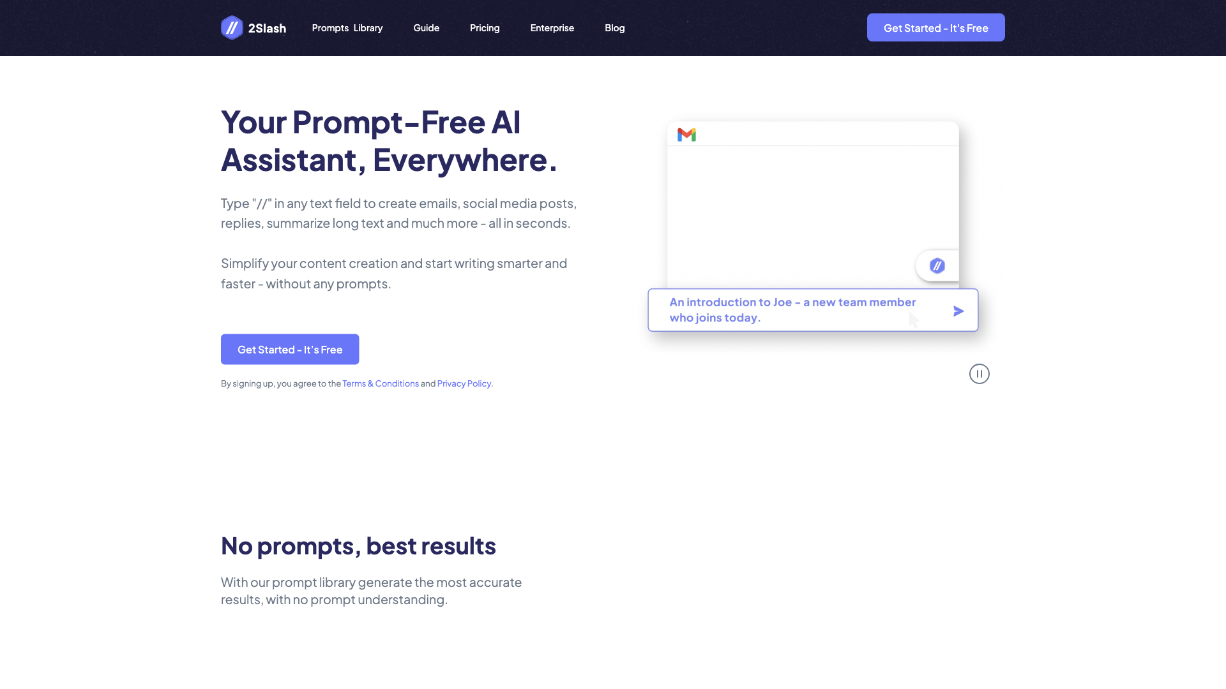This screenshot has height=689, width=1226.
Task: Click the double-slash floating action icon
Action: tap(936, 266)
